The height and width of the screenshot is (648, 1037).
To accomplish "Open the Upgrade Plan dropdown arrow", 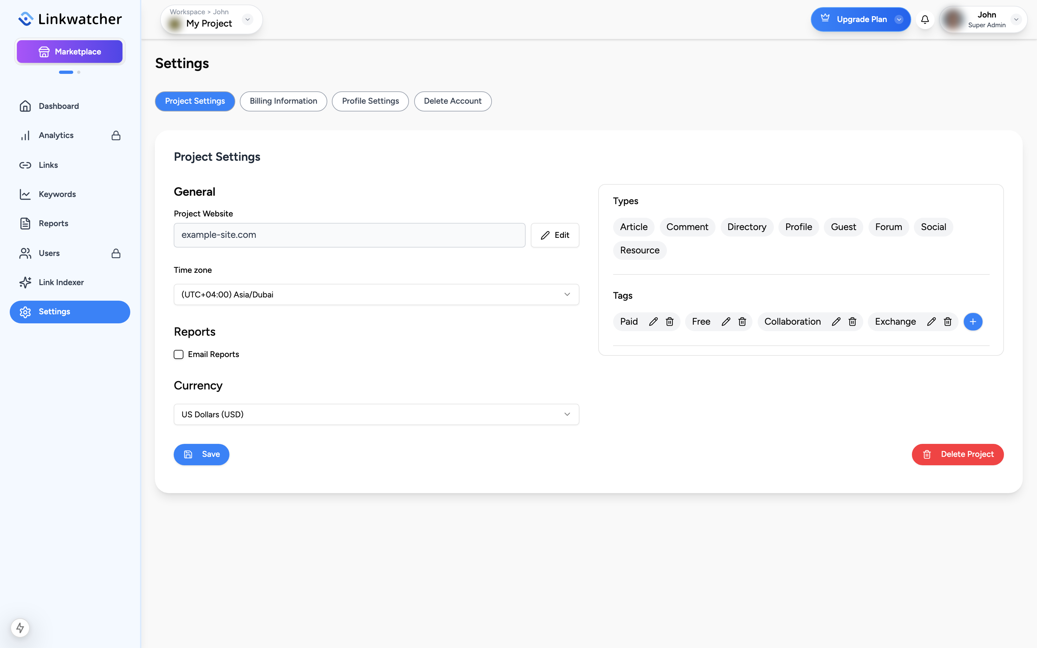I will click(x=899, y=19).
